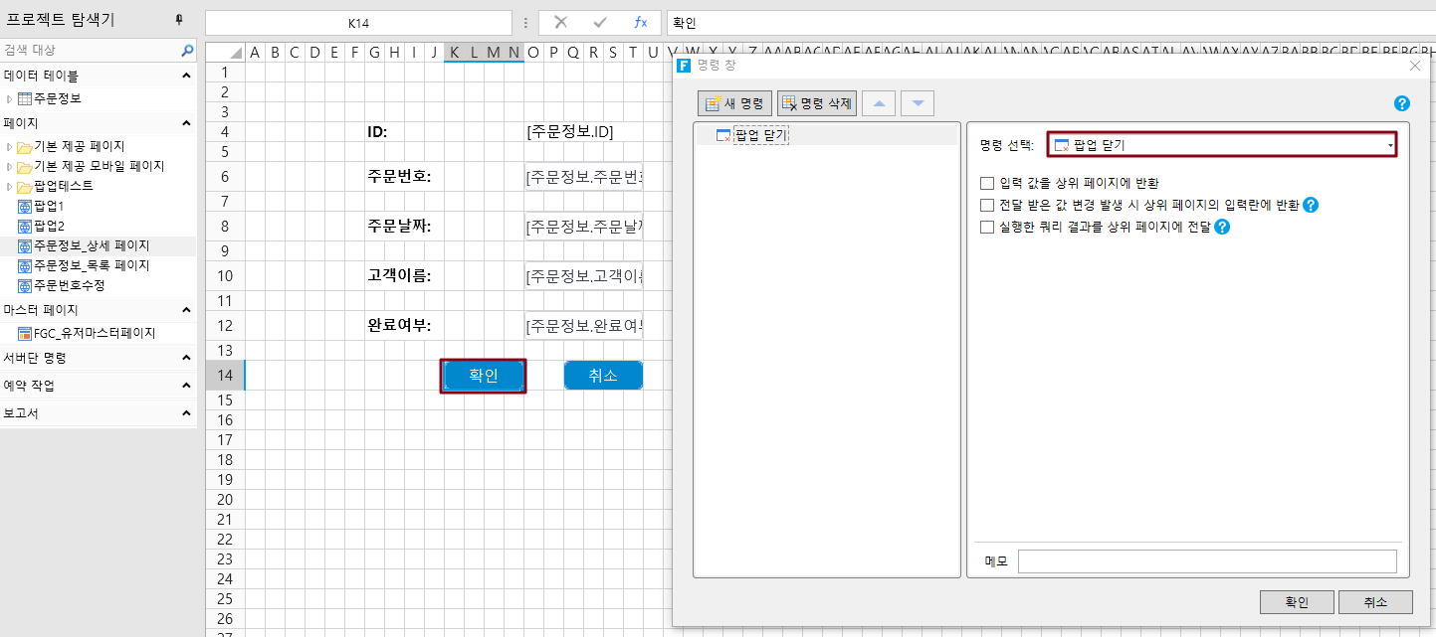Open the 명령 선택 dropdown
This screenshot has height=637, width=1436.
point(1222,145)
